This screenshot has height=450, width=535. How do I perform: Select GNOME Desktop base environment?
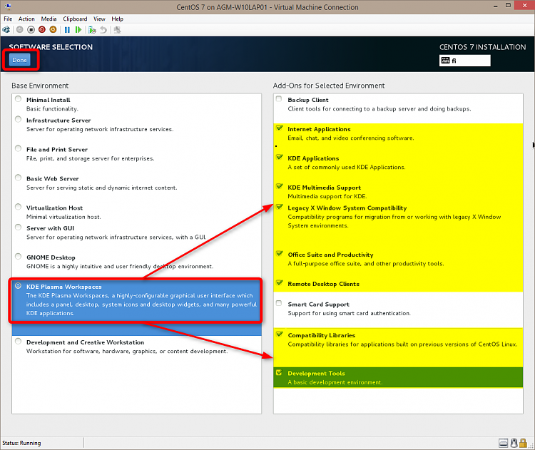(18, 256)
